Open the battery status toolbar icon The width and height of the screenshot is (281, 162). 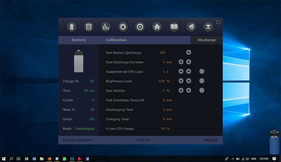click(72, 27)
